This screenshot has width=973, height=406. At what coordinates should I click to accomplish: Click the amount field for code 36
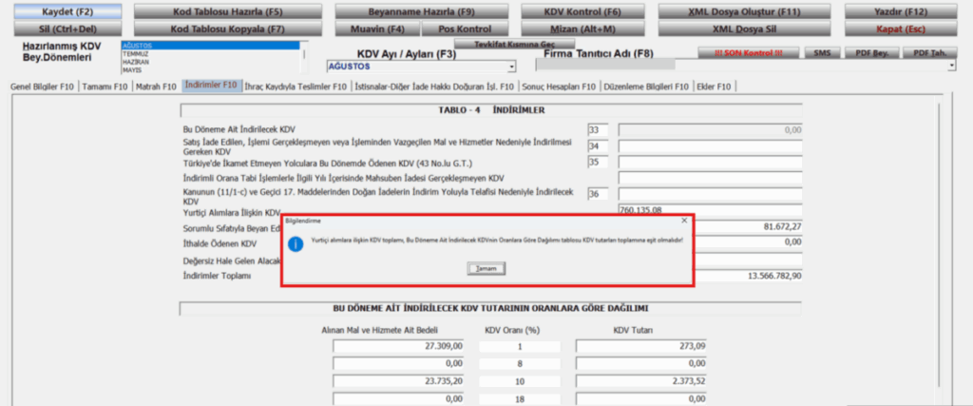(711, 194)
